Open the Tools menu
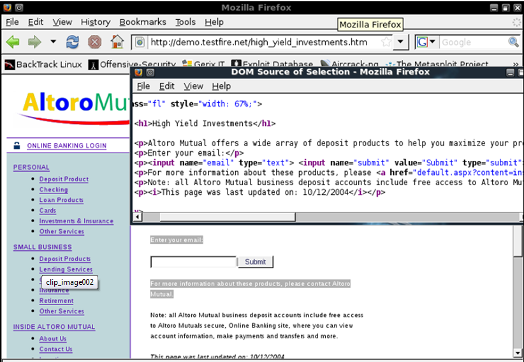The width and height of the screenshot is (524, 362). click(186, 22)
